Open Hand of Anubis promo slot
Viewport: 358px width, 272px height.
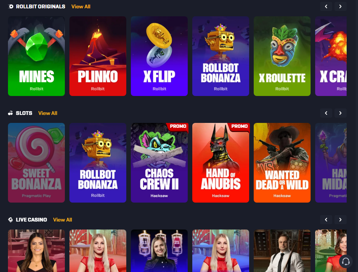(x=221, y=163)
